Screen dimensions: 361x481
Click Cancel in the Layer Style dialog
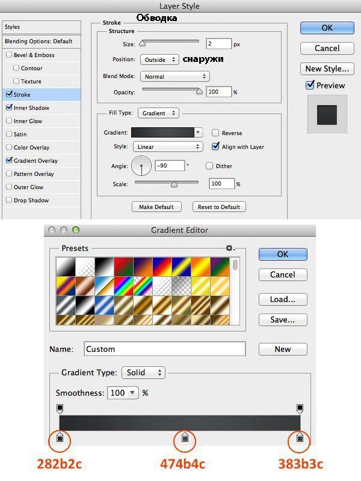327,48
